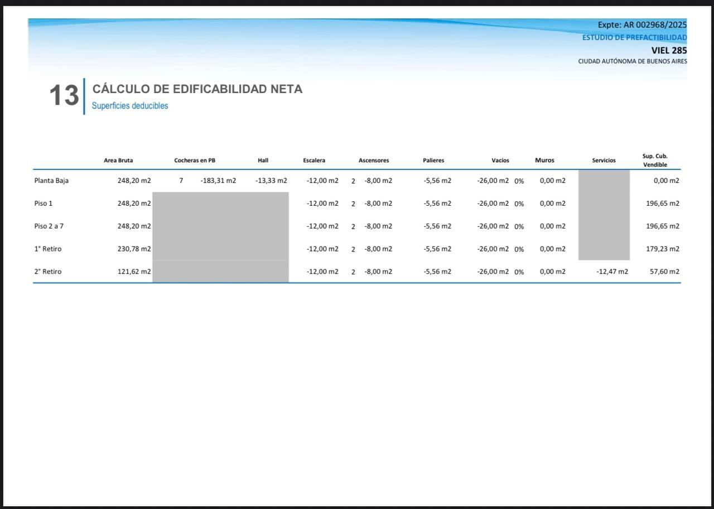This screenshot has height=509, width=714.
Task: Click the VIEL 285 title
Action: point(669,50)
